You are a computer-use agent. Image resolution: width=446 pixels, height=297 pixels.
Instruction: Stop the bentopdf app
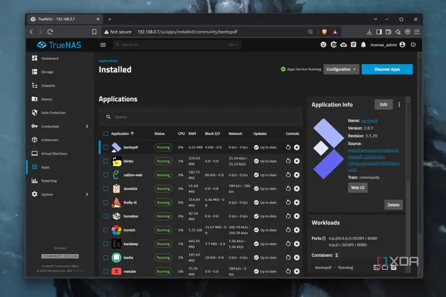point(297,147)
